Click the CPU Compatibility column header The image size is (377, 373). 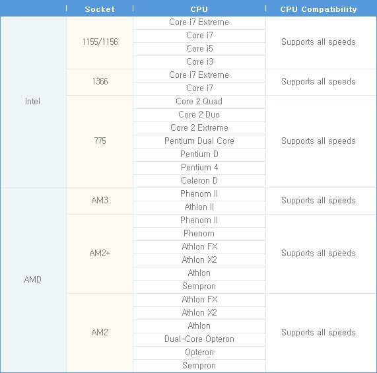coord(318,9)
